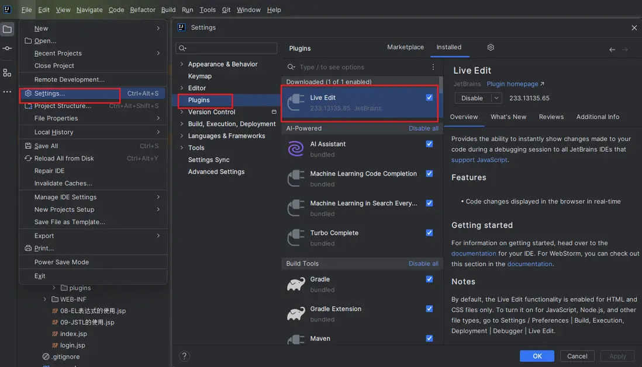The image size is (642, 367).
Task: Open the Disable button dropdown arrow
Action: (x=496, y=98)
